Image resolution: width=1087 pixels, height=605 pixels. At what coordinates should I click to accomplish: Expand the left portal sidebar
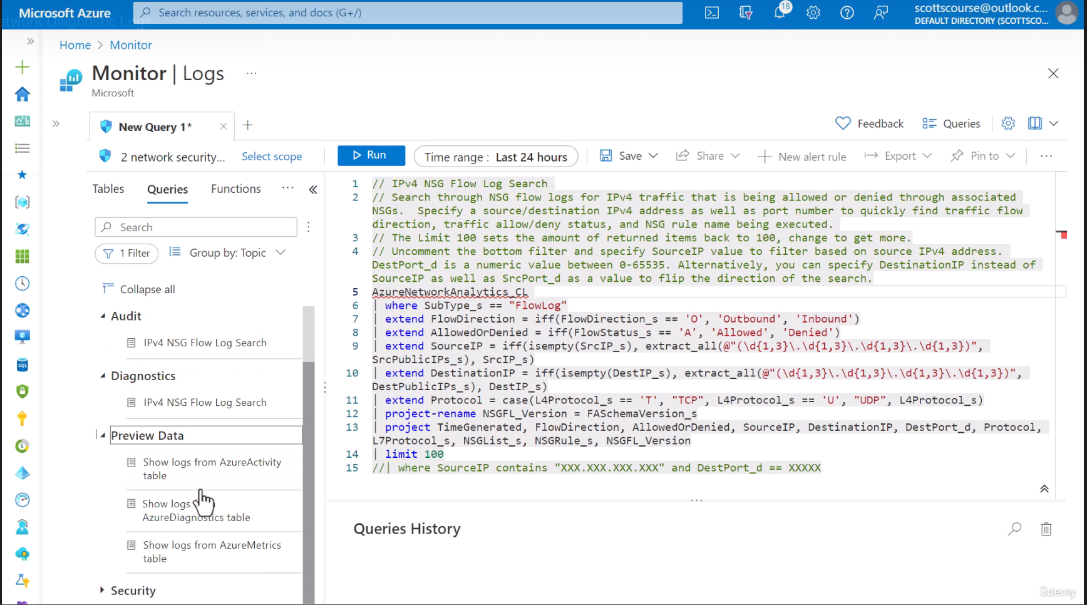point(30,41)
